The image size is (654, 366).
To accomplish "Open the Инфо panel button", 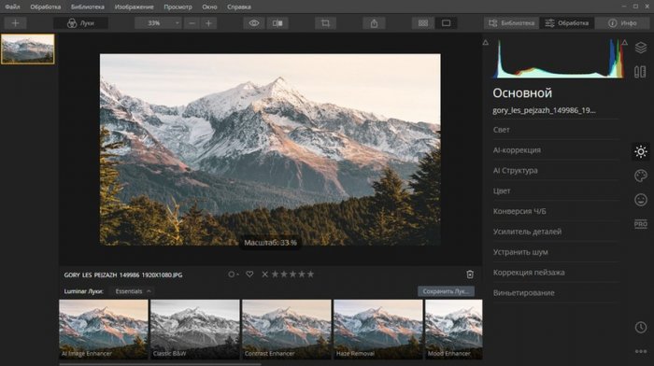I will [x=622, y=23].
